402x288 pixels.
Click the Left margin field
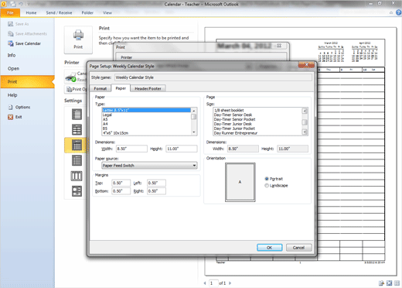click(156, 183)
